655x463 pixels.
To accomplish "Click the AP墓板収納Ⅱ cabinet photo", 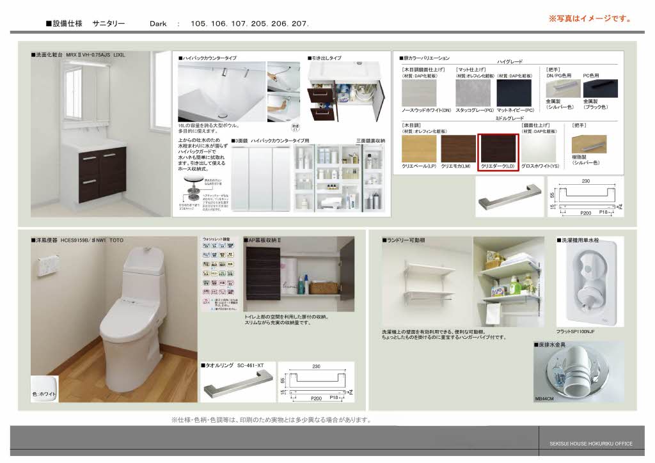I will pos(299,274).
